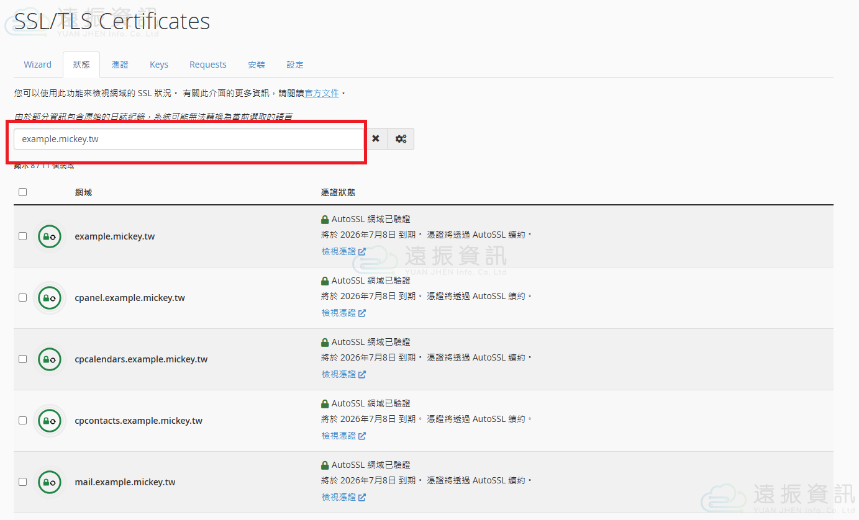The height and width of the screenshot is (520, 859).
Task: Go to the Requests tab
Action: 208,65
